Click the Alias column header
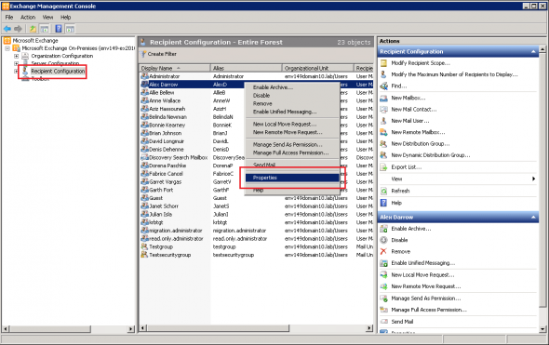 pos(247,68)
